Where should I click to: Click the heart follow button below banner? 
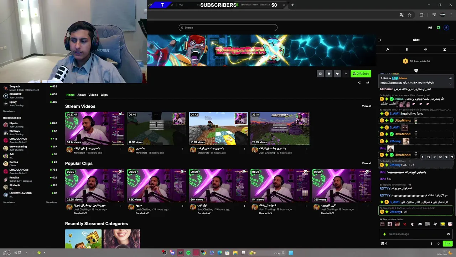pyautogui.click(x=337, y=74)
